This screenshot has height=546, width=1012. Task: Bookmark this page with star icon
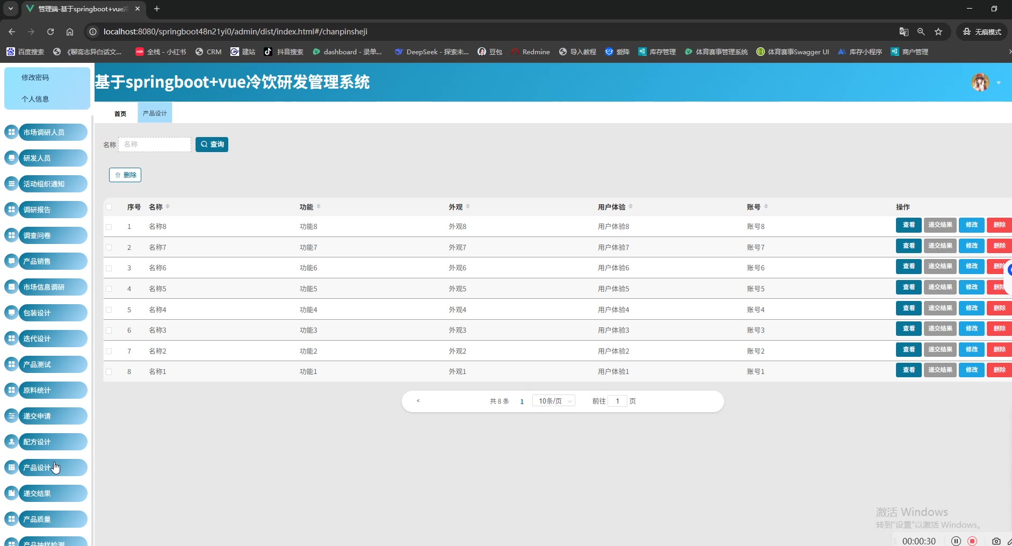pyautogui.click(x=938, y=32)
